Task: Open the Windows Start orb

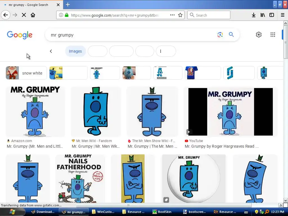Action: (12, 212)
